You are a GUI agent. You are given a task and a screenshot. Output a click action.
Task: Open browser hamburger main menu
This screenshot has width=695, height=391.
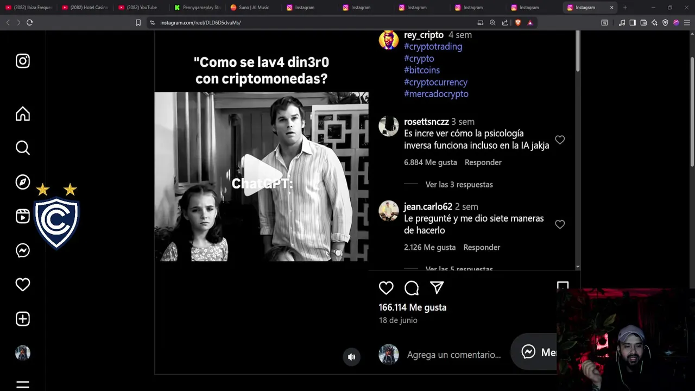pos(687,22)
